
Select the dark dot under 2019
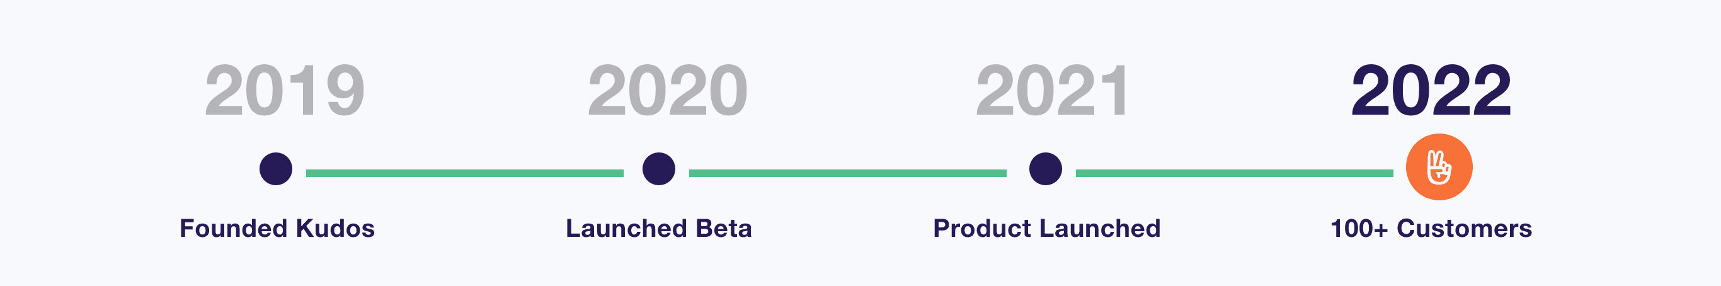tap(276, 168)
